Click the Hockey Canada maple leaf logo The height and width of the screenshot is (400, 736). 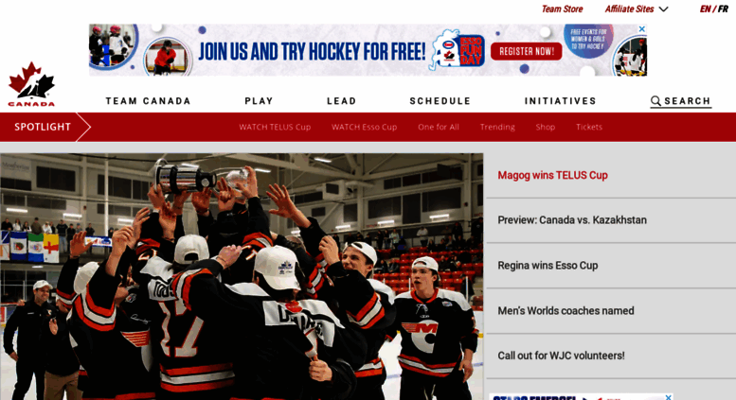click(31, 84)
